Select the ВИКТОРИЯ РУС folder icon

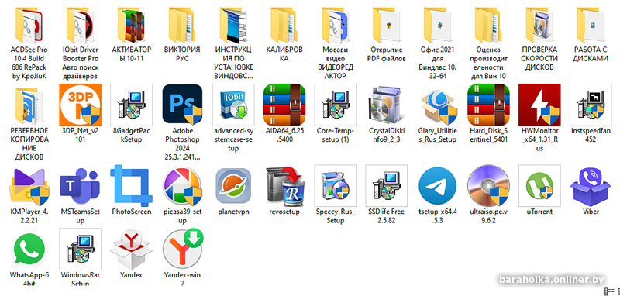tap(182, 25)
